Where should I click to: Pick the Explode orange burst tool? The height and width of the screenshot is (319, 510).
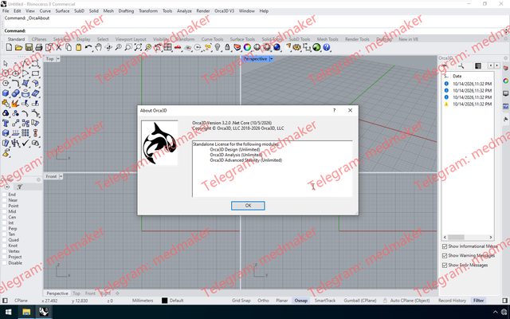point(15,104)
